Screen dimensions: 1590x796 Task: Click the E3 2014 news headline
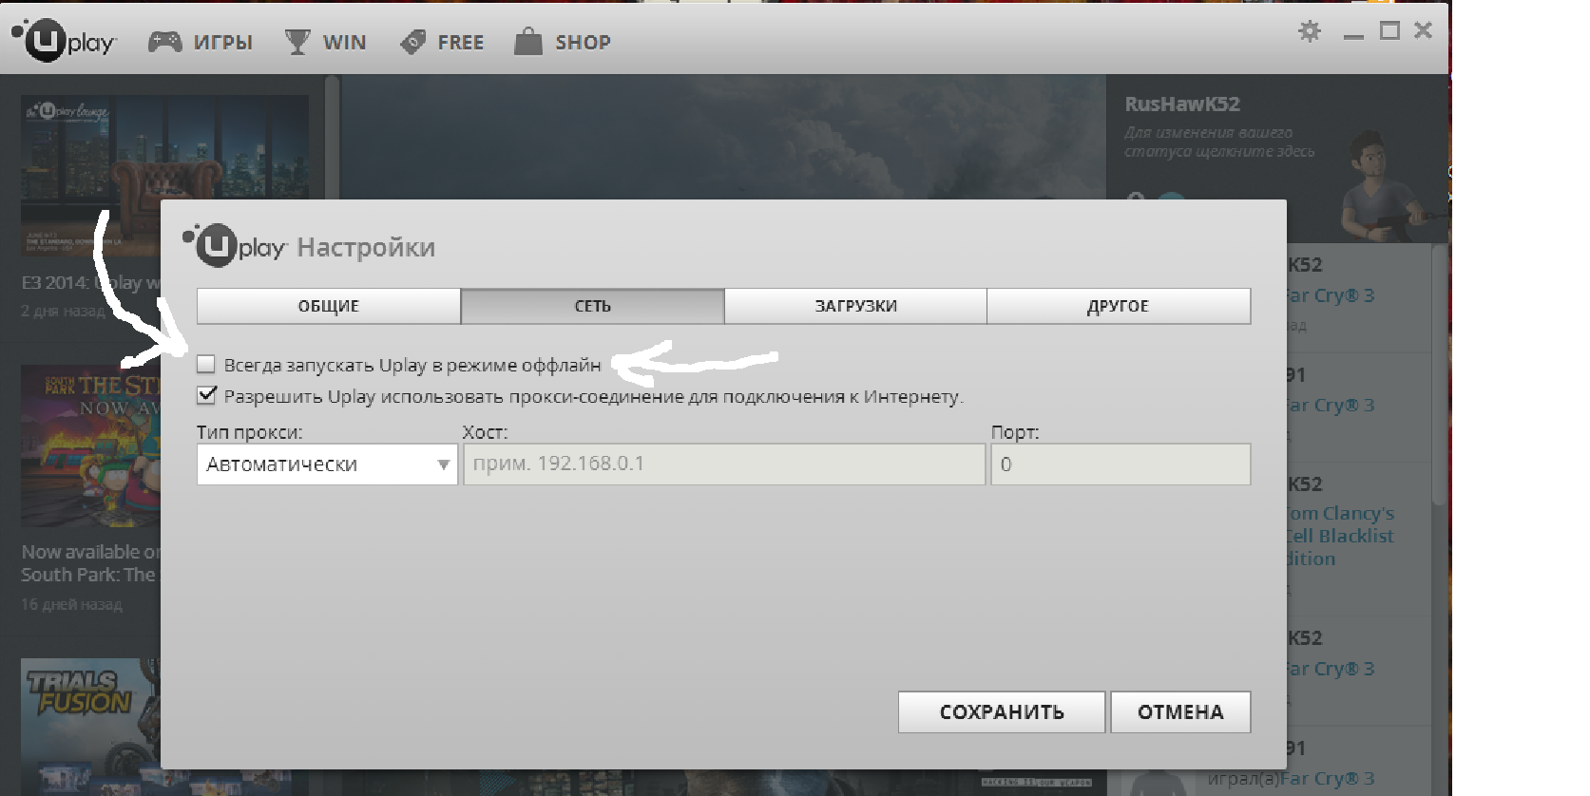(91, 283)
